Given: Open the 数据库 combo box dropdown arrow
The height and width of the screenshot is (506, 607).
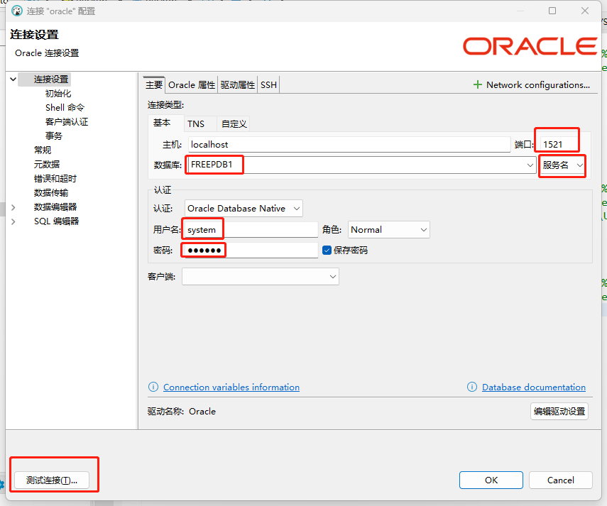Looking at the screenshot, I should point(530,165).
